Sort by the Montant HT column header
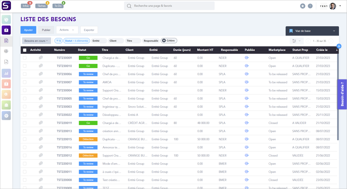Viewport: 347px width, 189px height. coord(205,50)
